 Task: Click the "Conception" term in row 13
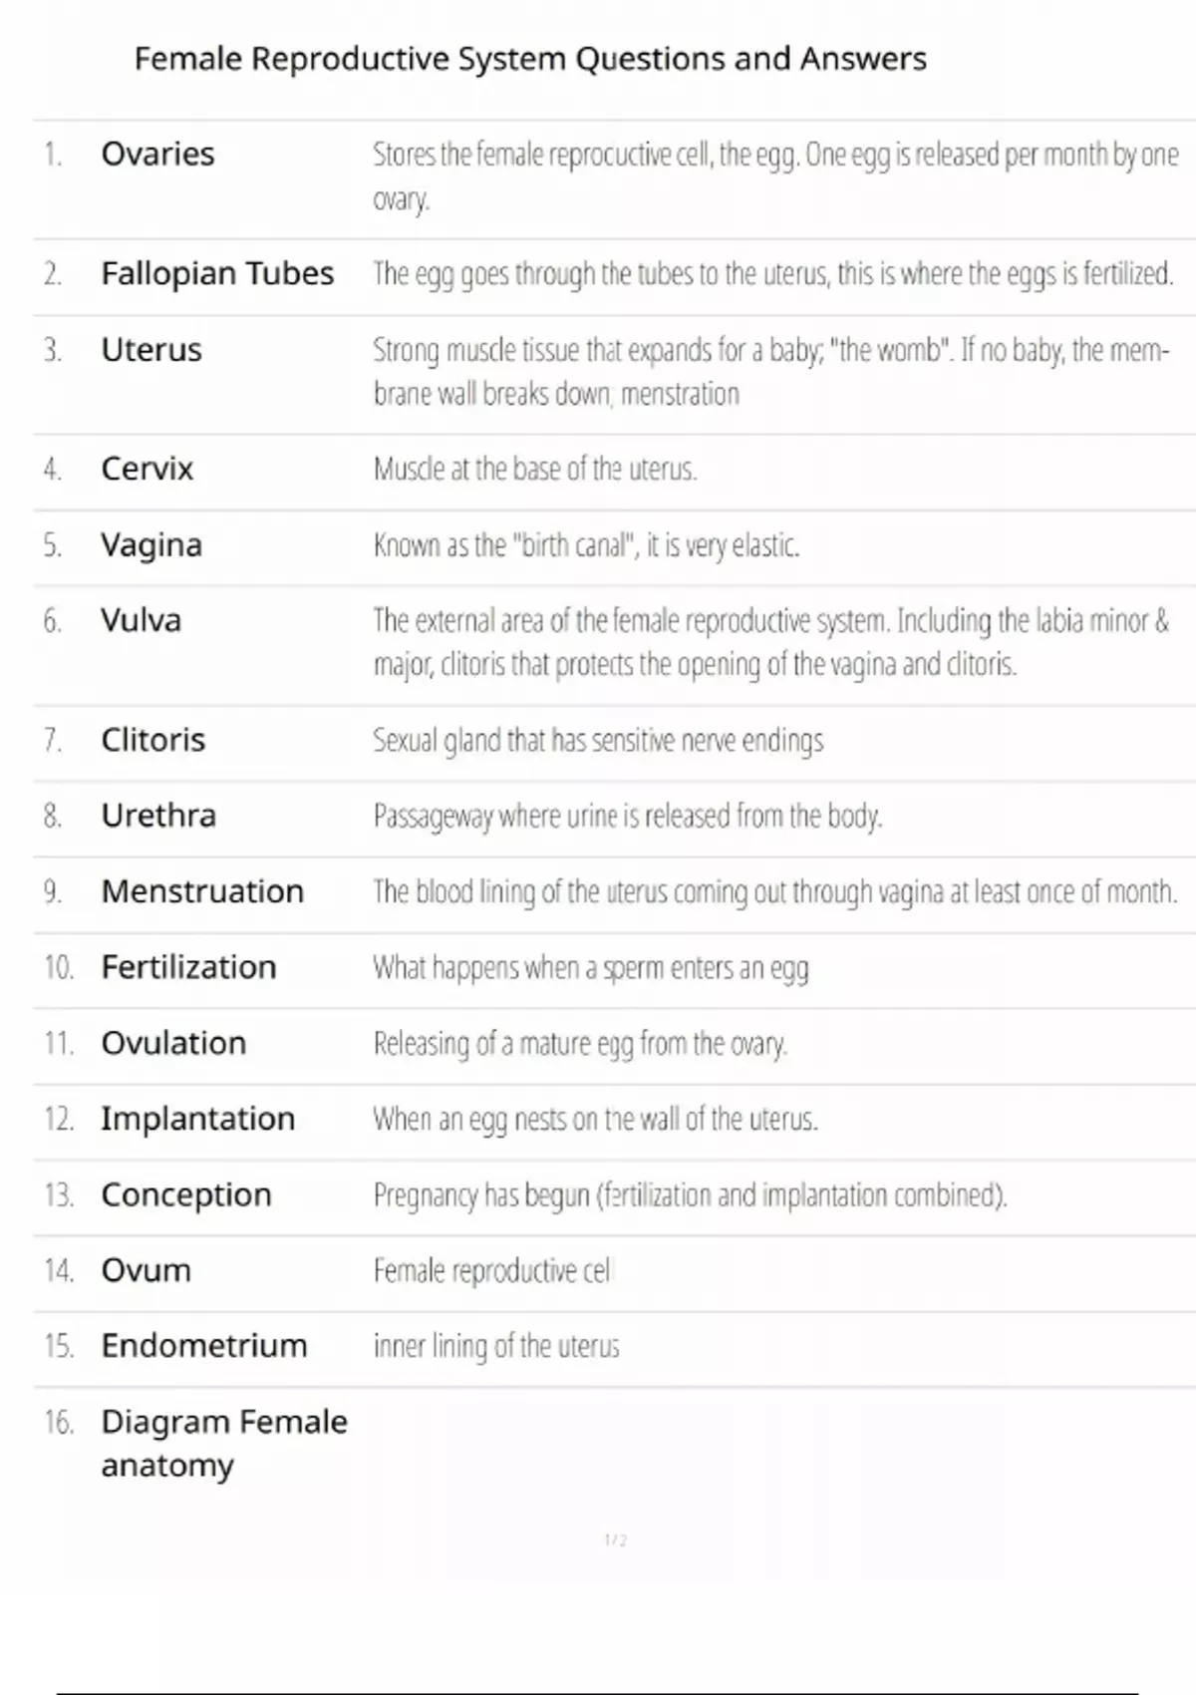(186, 1194)
